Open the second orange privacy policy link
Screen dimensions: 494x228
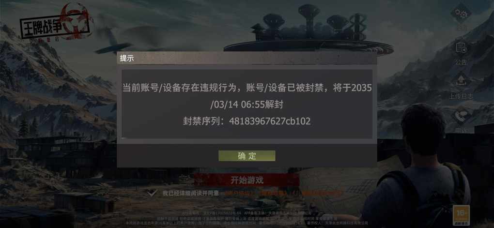point(274,193)
